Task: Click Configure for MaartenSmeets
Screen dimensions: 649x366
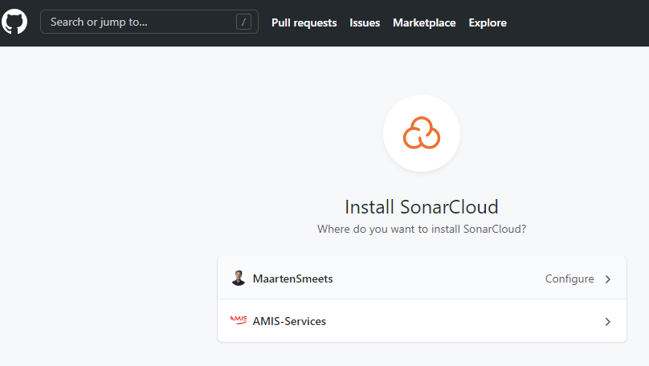Action: (x=569, y=279)
